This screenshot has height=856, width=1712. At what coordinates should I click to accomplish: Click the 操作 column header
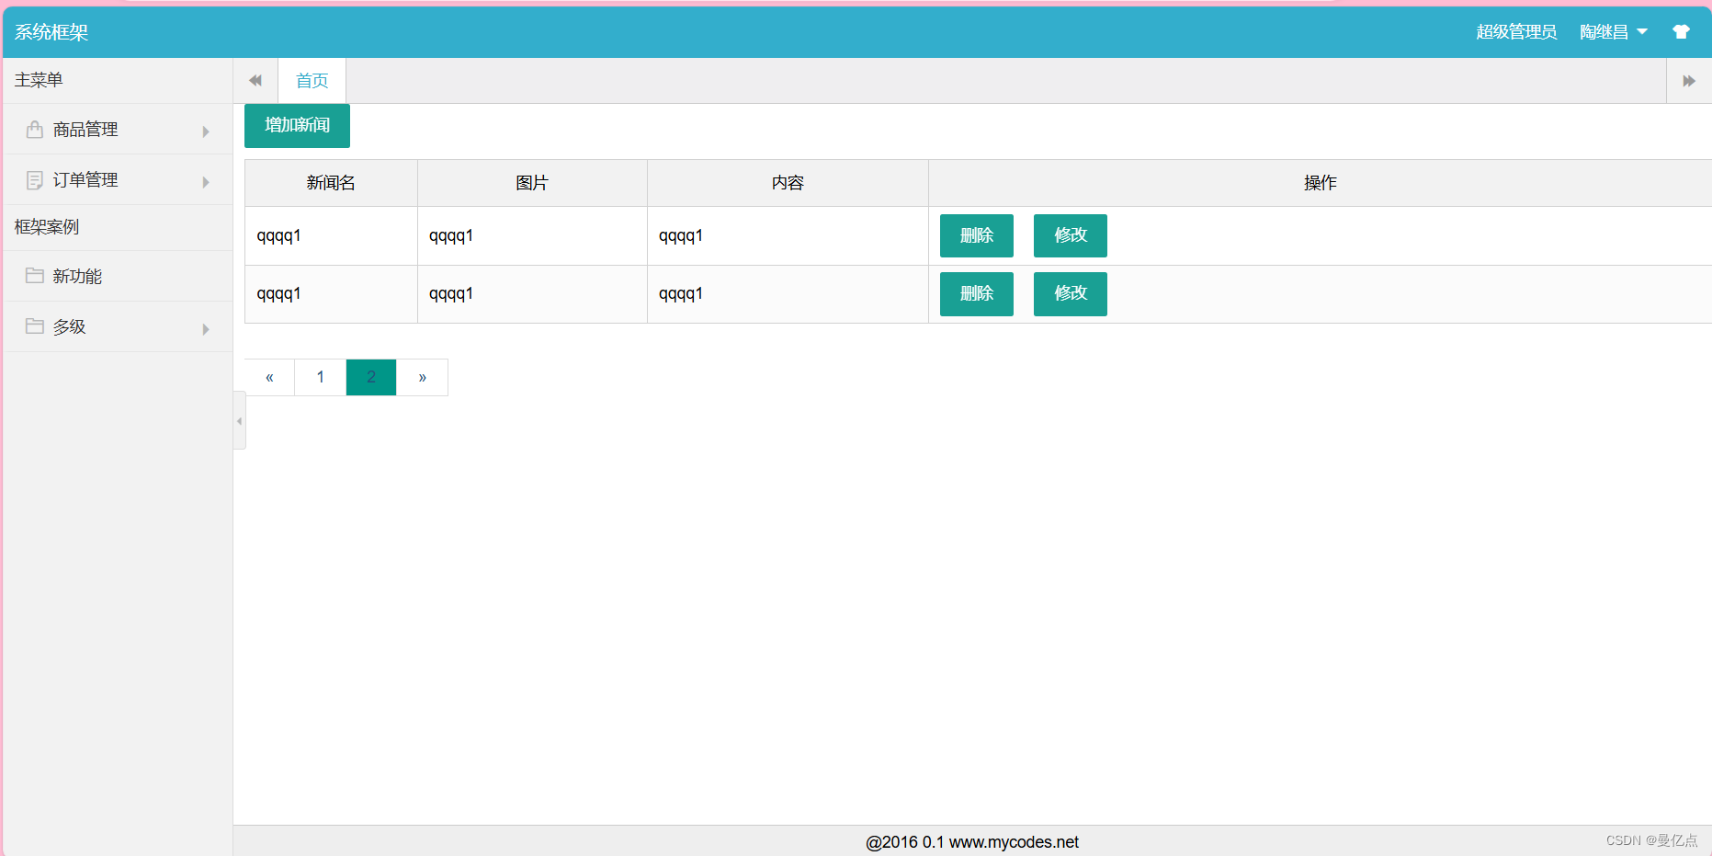pyautogui.click(x=1320, y=183)
